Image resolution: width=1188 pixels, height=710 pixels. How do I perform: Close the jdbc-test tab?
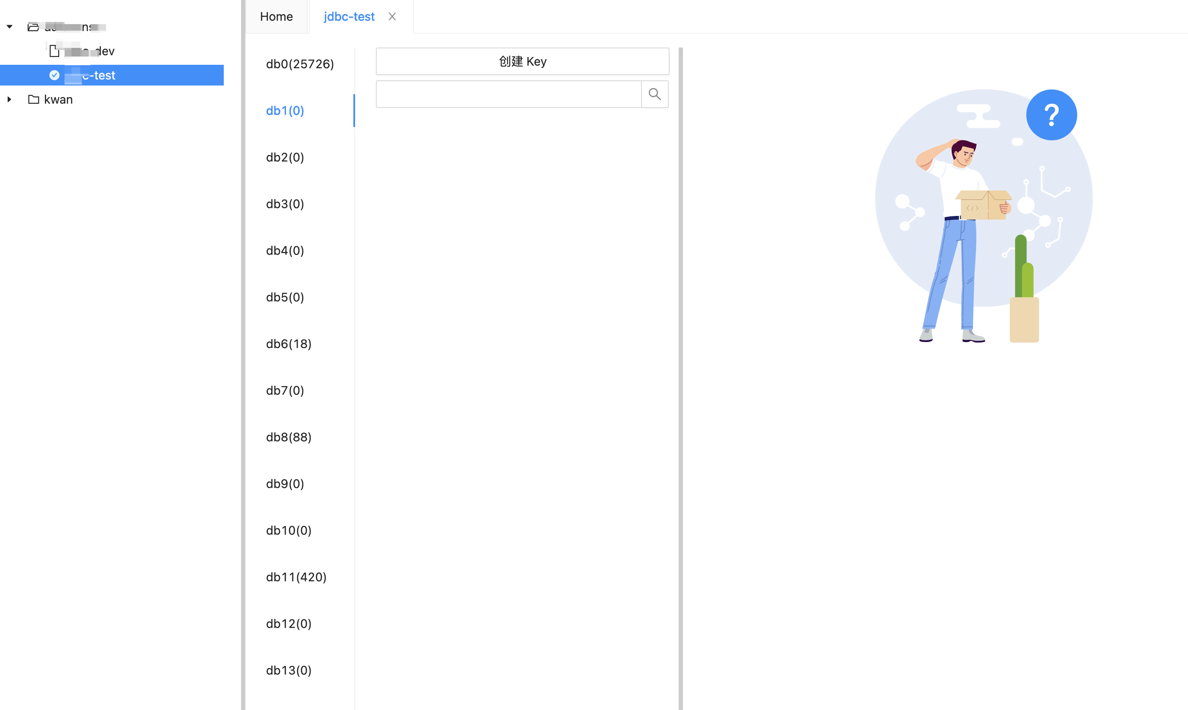point(392,16)
